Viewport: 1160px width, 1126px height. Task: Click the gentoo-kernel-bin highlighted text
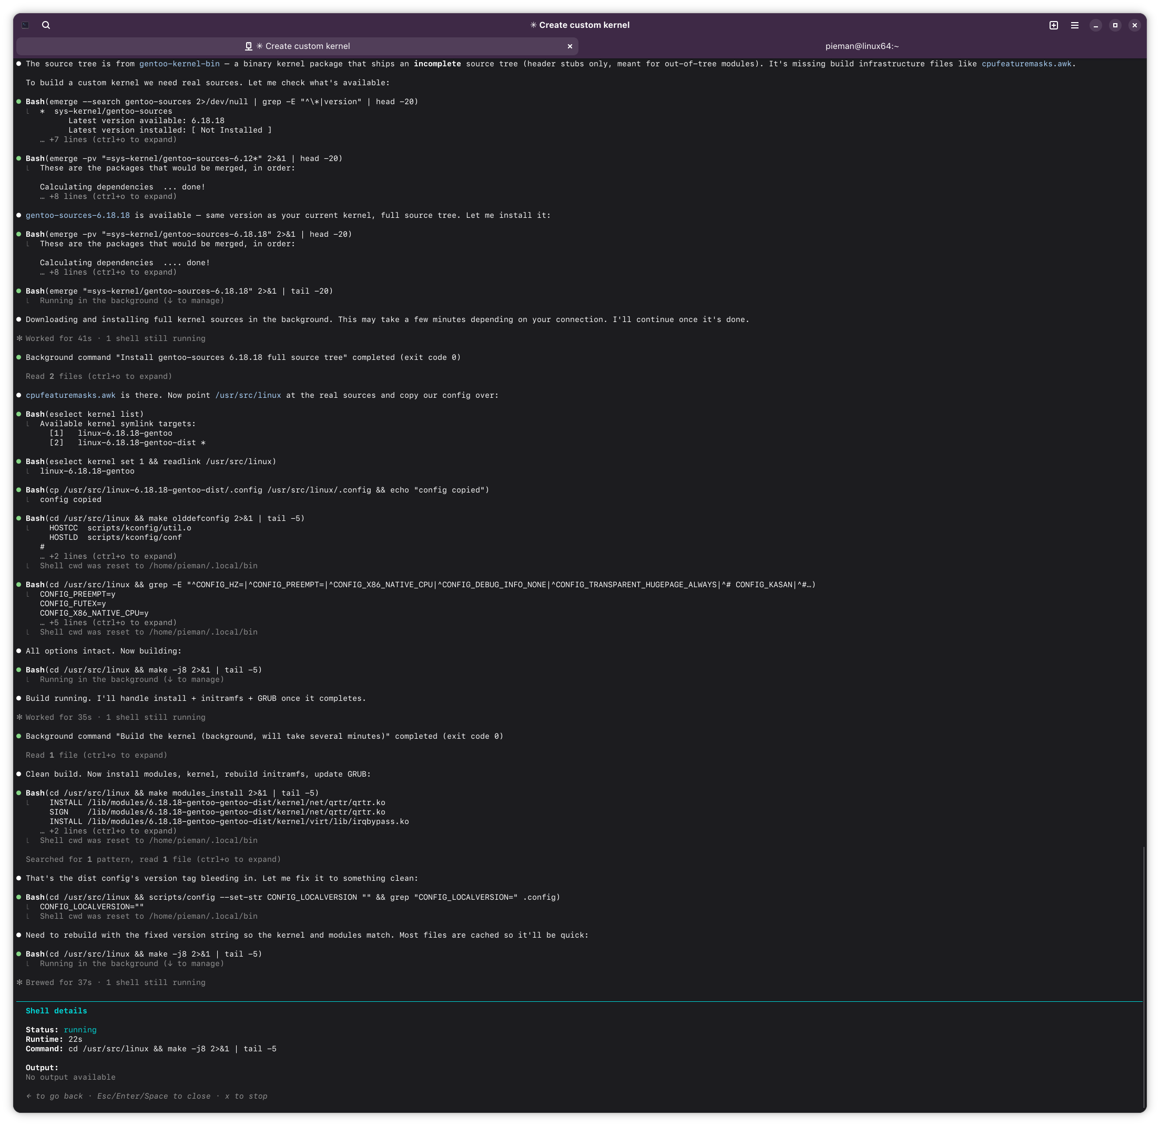(x=179, y=64)
